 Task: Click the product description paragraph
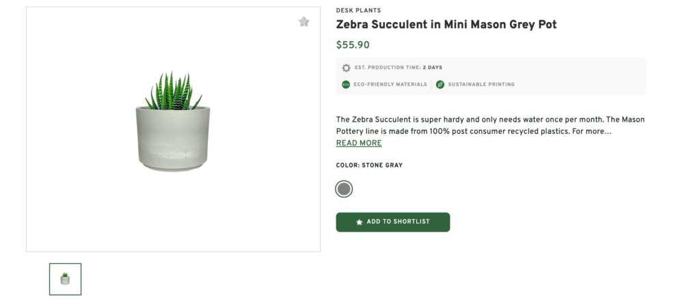(490, 125)
